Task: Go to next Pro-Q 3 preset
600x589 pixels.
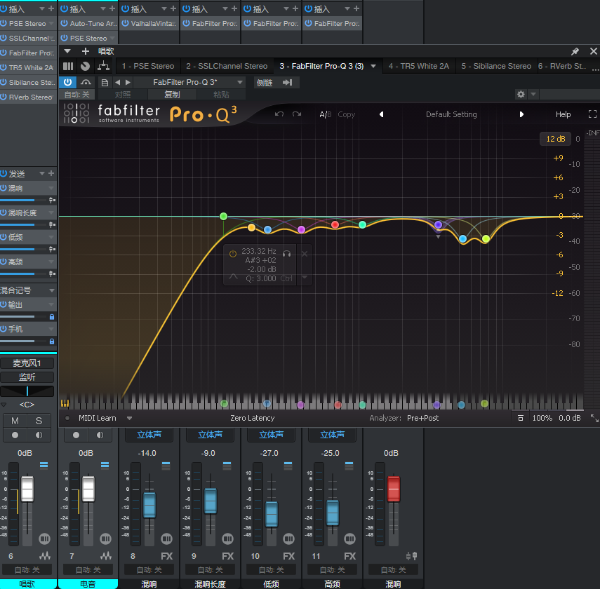Action: click(x=521, y=114)
